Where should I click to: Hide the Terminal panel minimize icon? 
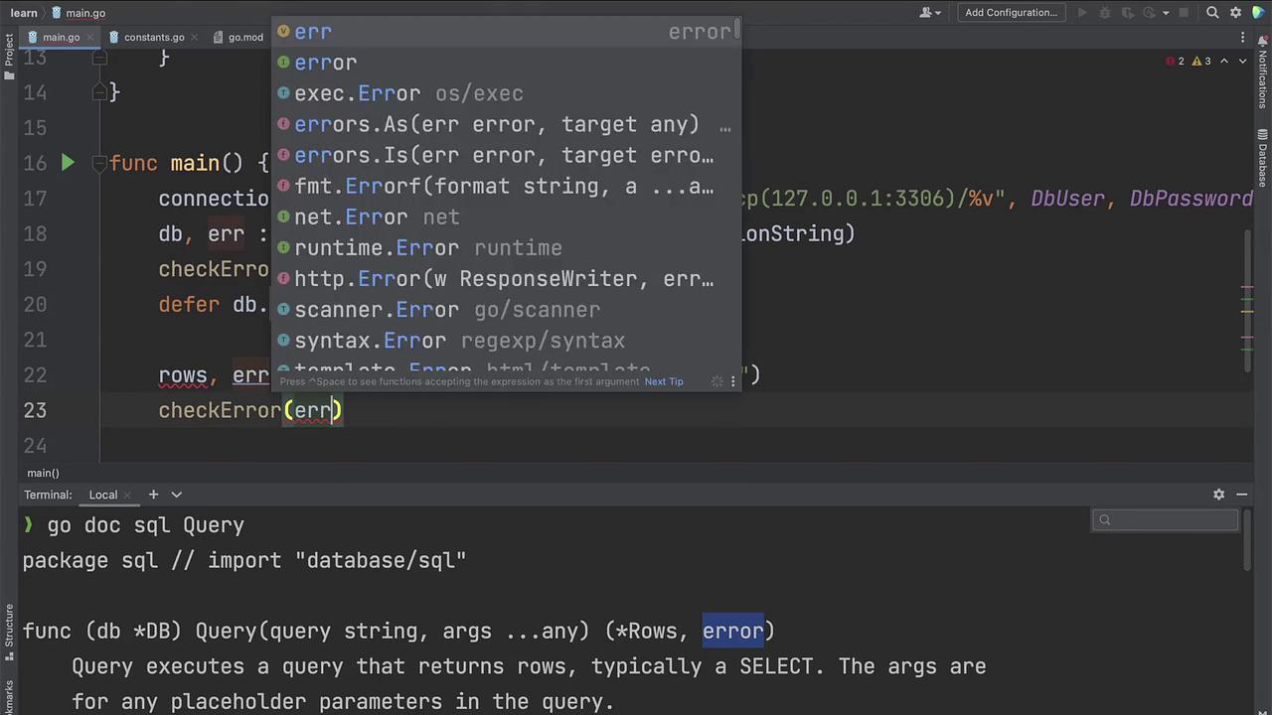tap(1241, 495)
